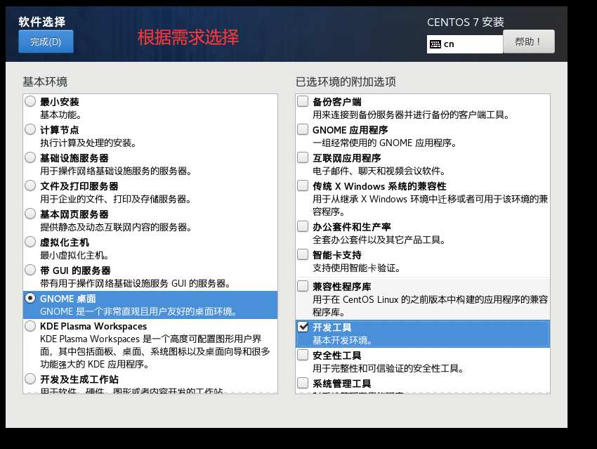
Task: Click 提供静态及动态互联网内容的服务器。 text
Action: pos(116,228)
